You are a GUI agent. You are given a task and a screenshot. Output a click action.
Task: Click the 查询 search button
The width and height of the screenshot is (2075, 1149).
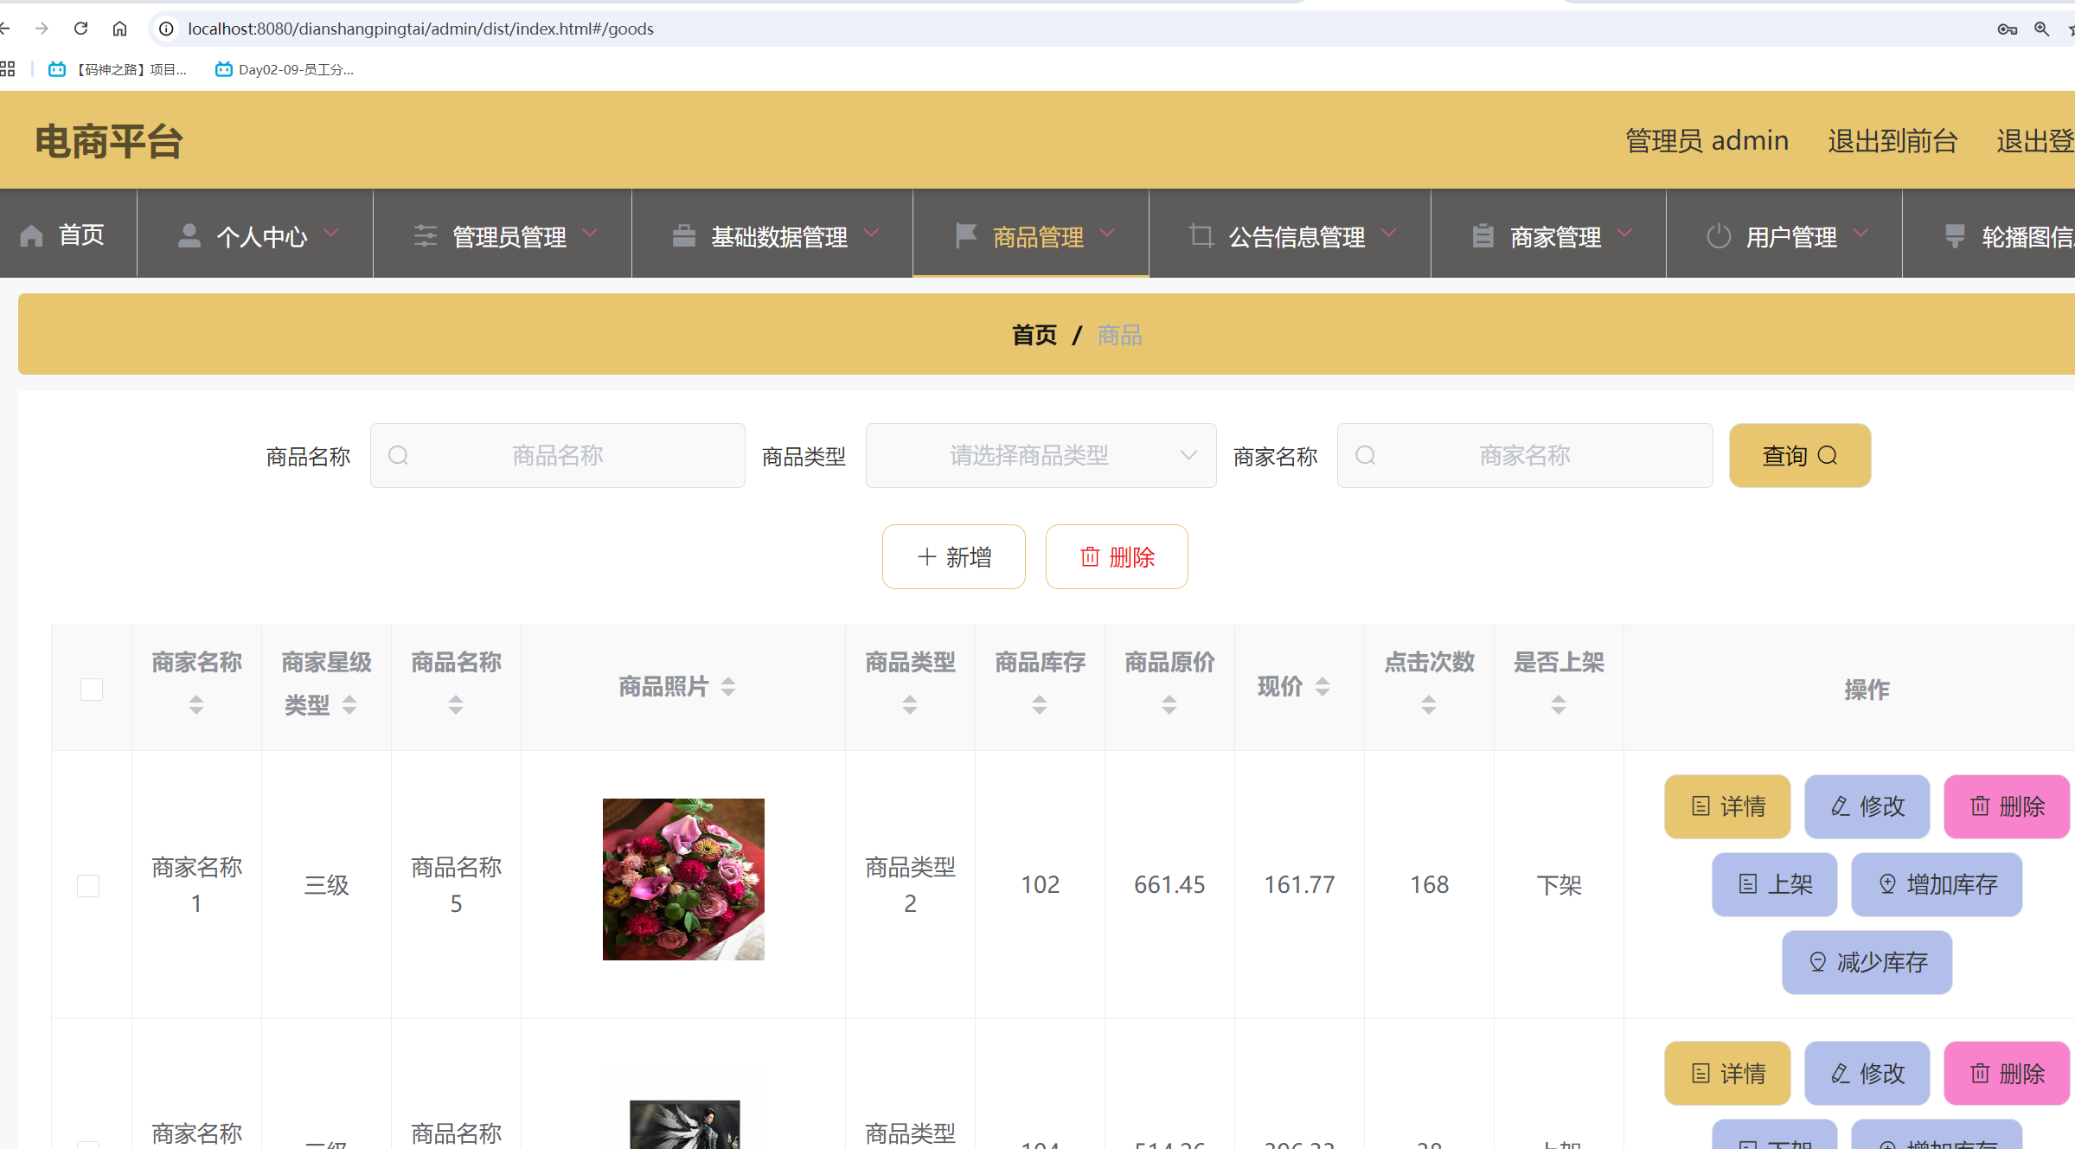click(x=1799, y=455)
